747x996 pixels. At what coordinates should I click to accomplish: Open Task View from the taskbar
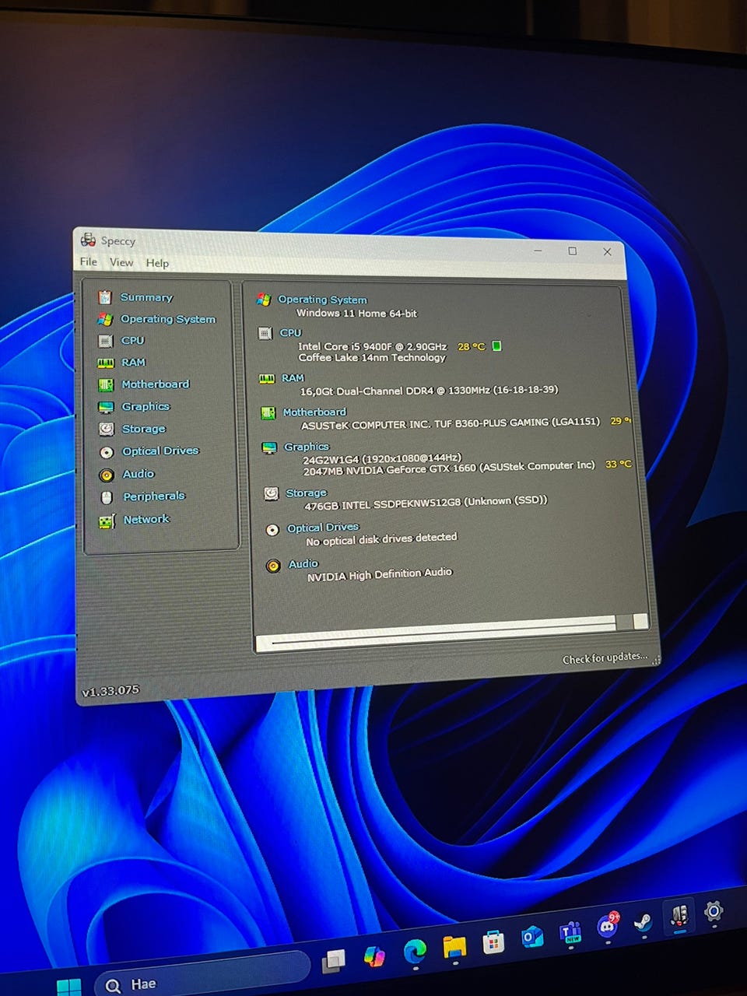334,962
